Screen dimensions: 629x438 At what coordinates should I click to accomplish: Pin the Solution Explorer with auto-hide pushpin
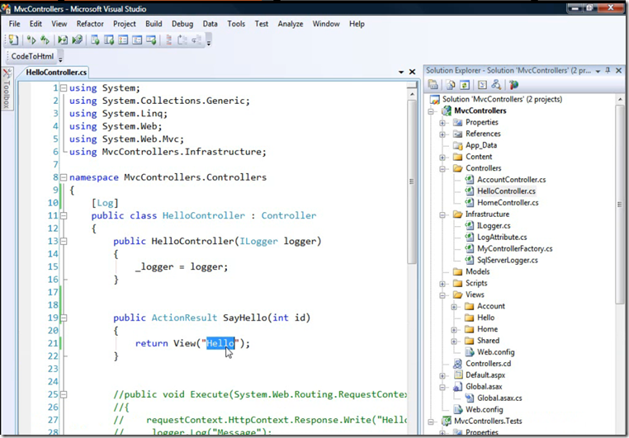[x=608, y=70]
